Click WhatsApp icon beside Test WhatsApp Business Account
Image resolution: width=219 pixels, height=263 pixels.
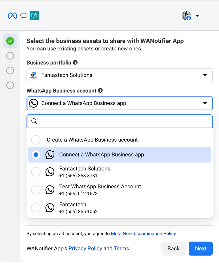(x=50, y=190)
